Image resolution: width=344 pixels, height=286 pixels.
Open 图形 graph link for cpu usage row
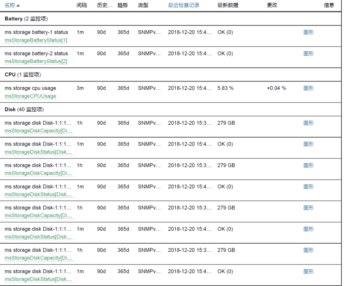coord(309,88)
